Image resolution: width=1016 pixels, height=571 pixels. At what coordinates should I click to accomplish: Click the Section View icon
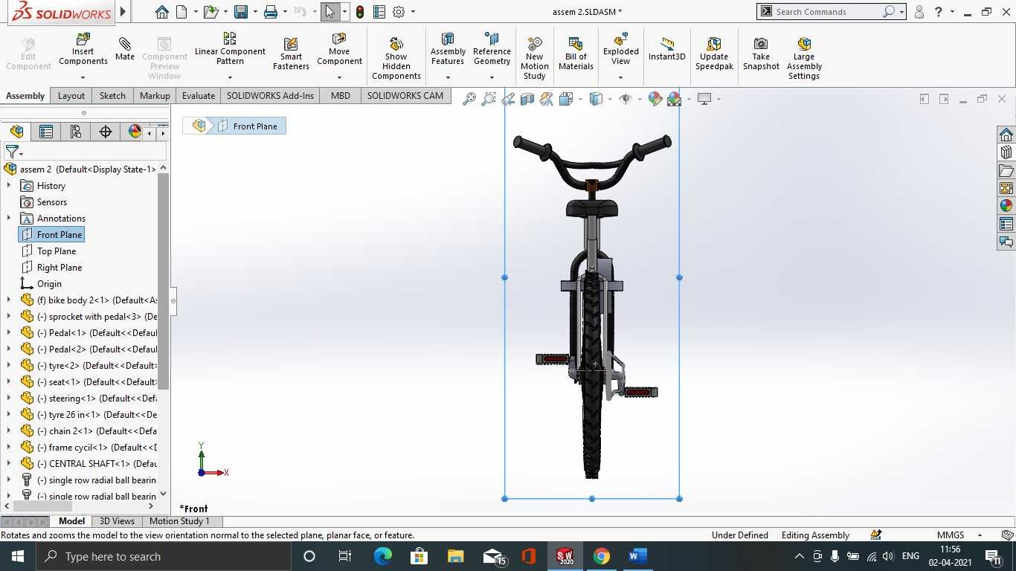coord(527,99)
